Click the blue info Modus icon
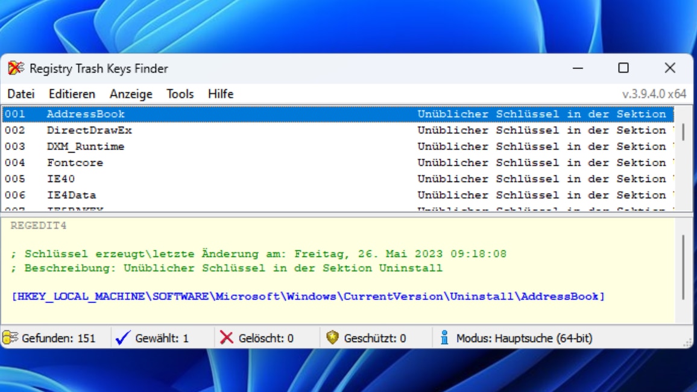Viewport: 697px width, 392px height. click(444, 338)
